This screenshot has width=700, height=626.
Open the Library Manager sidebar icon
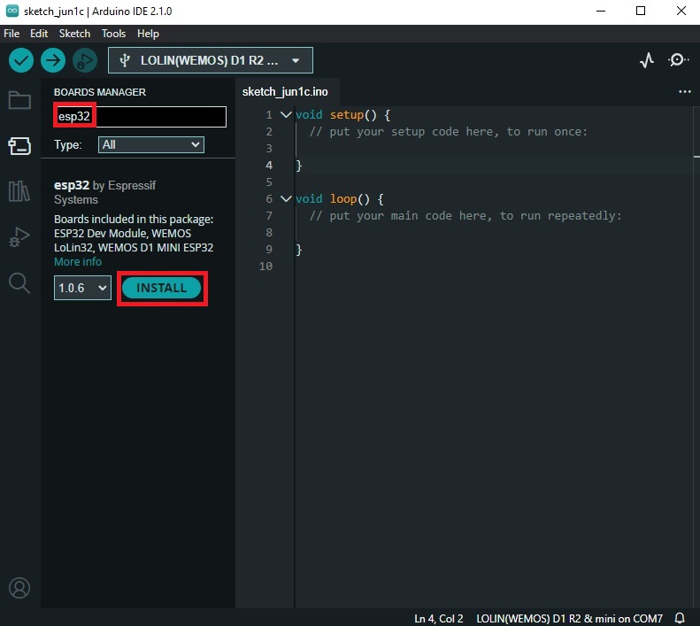pyautogui.click(x=19, y=190)
